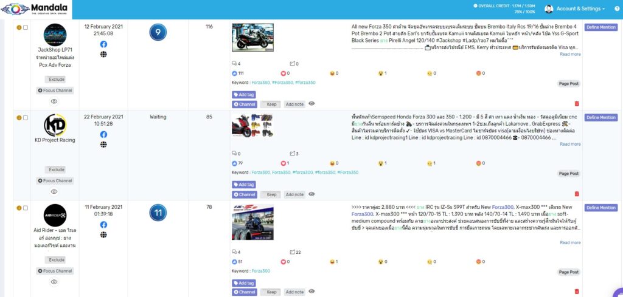Click the orange info icon in Aid Rider row
Screen dimensions: 623x297
point(19,208)
